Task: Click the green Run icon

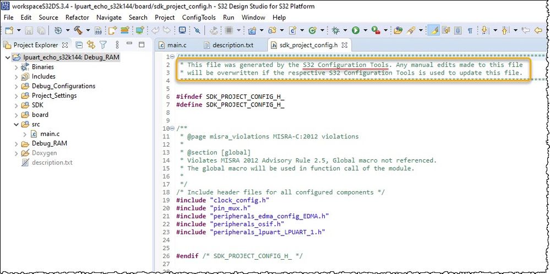Action: [x=356, y=30]
